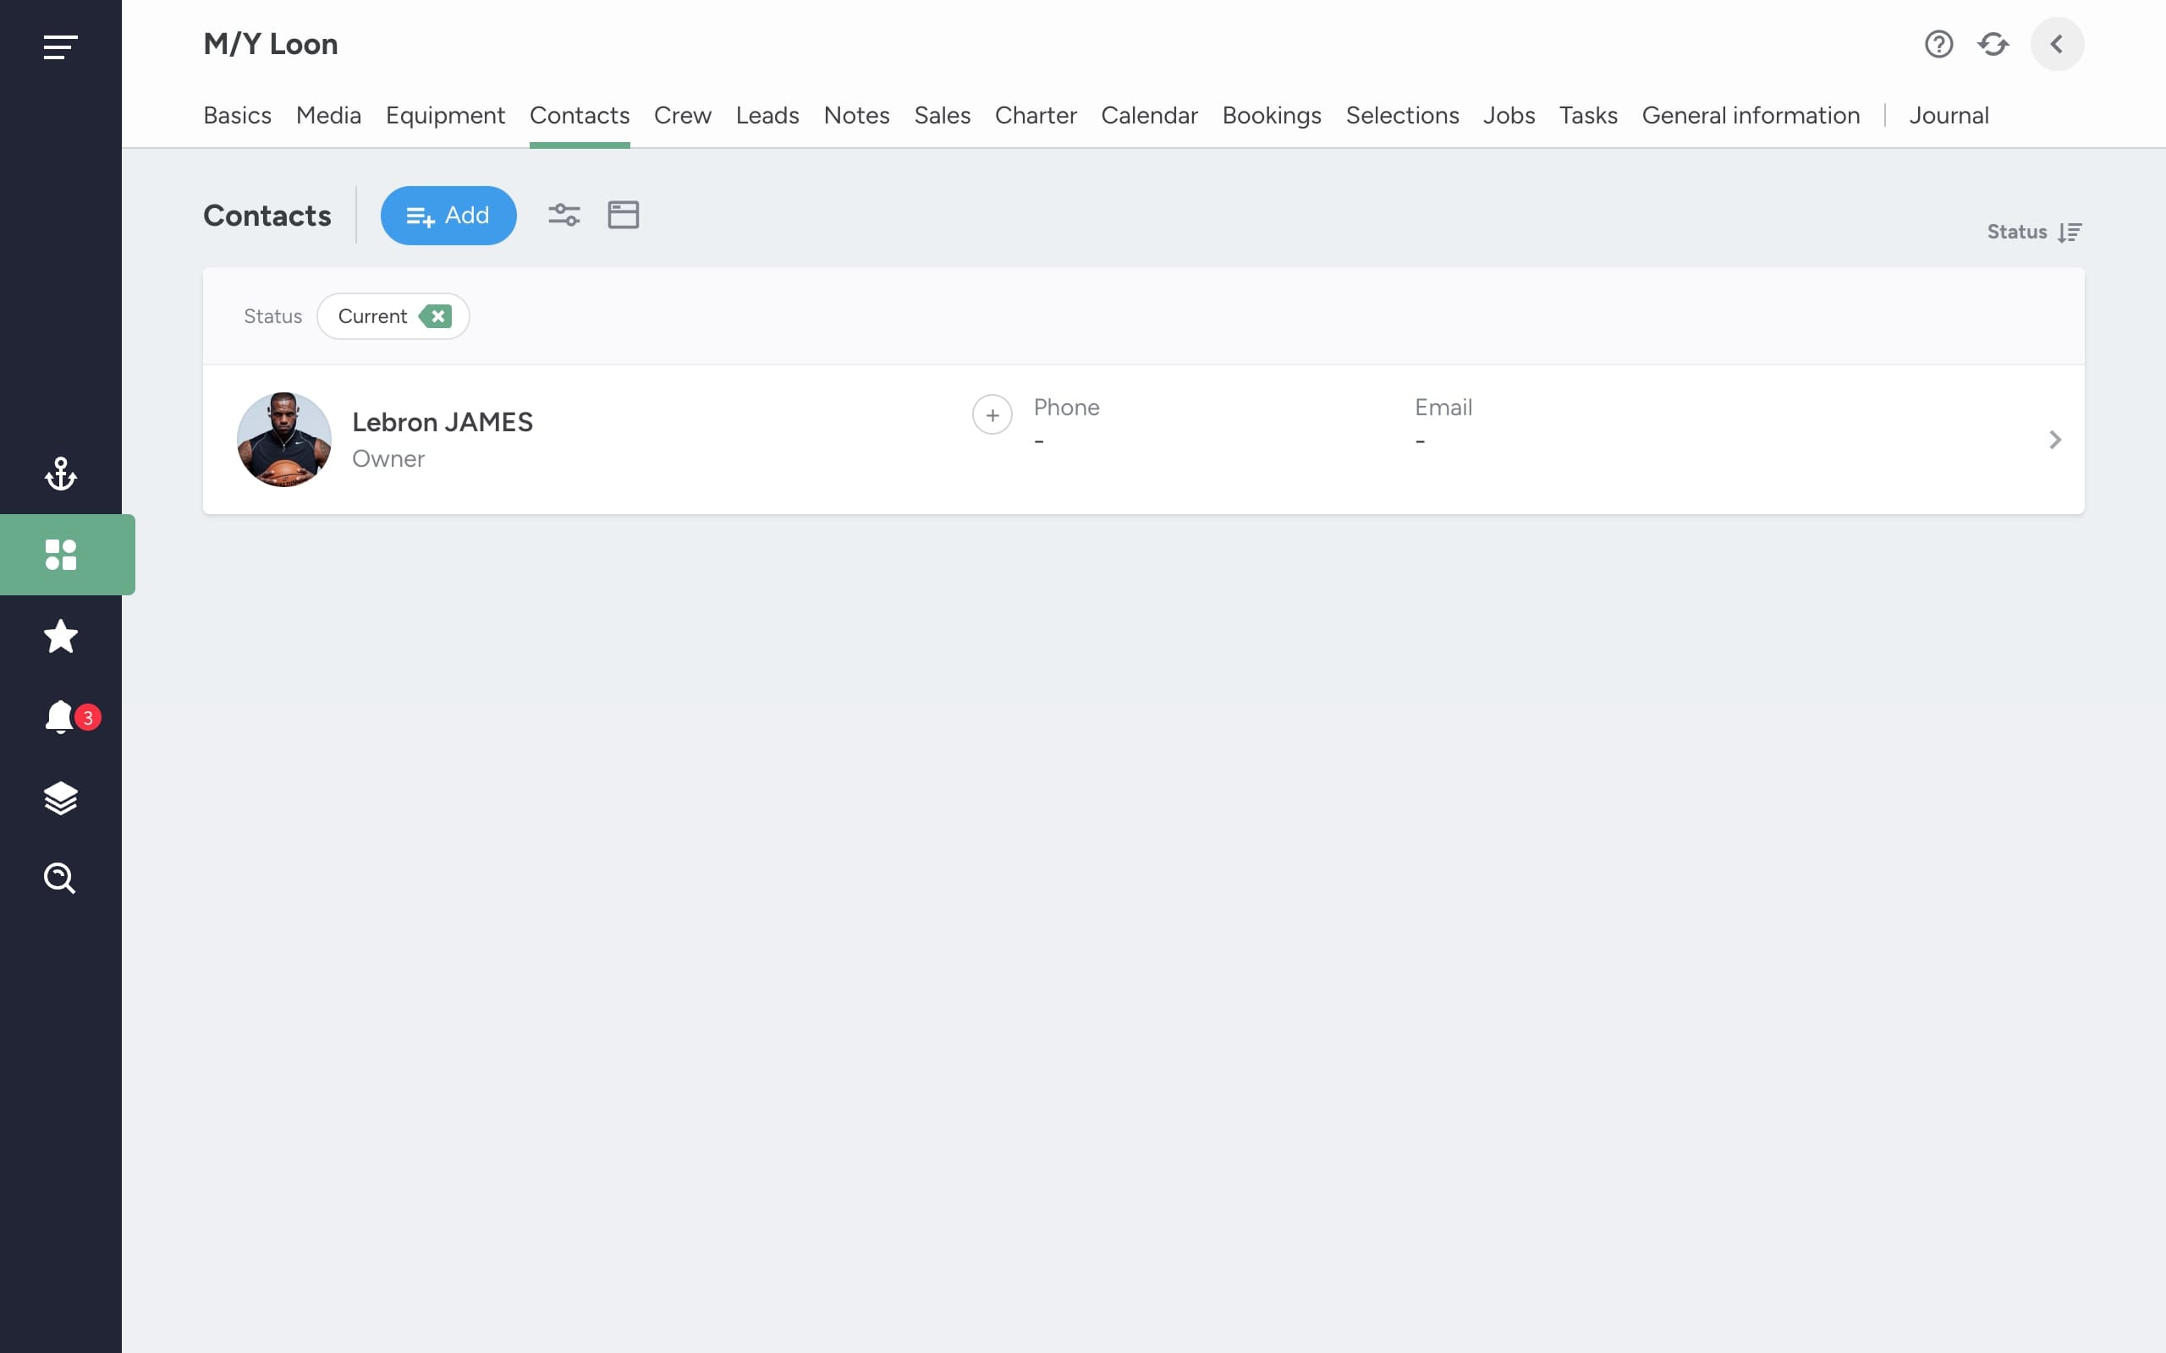This screenshot has width=2166, height=1353.
Task: Open the Charter tab
Action: (1036, 116)
